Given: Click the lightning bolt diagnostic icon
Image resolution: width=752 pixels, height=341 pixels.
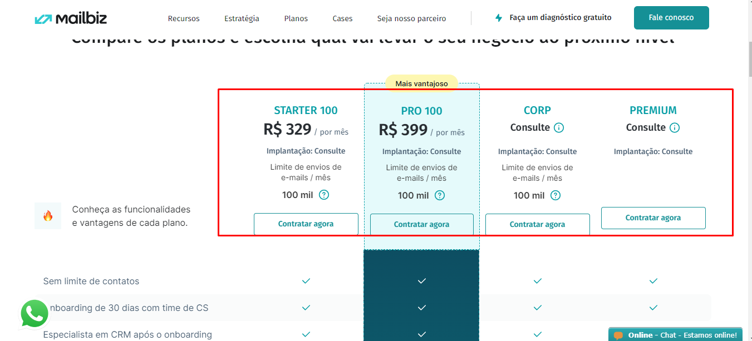Looking at the screenshot, I should tap(499, 18).
